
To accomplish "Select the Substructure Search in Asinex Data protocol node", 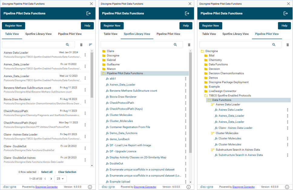I will (238, 150).
